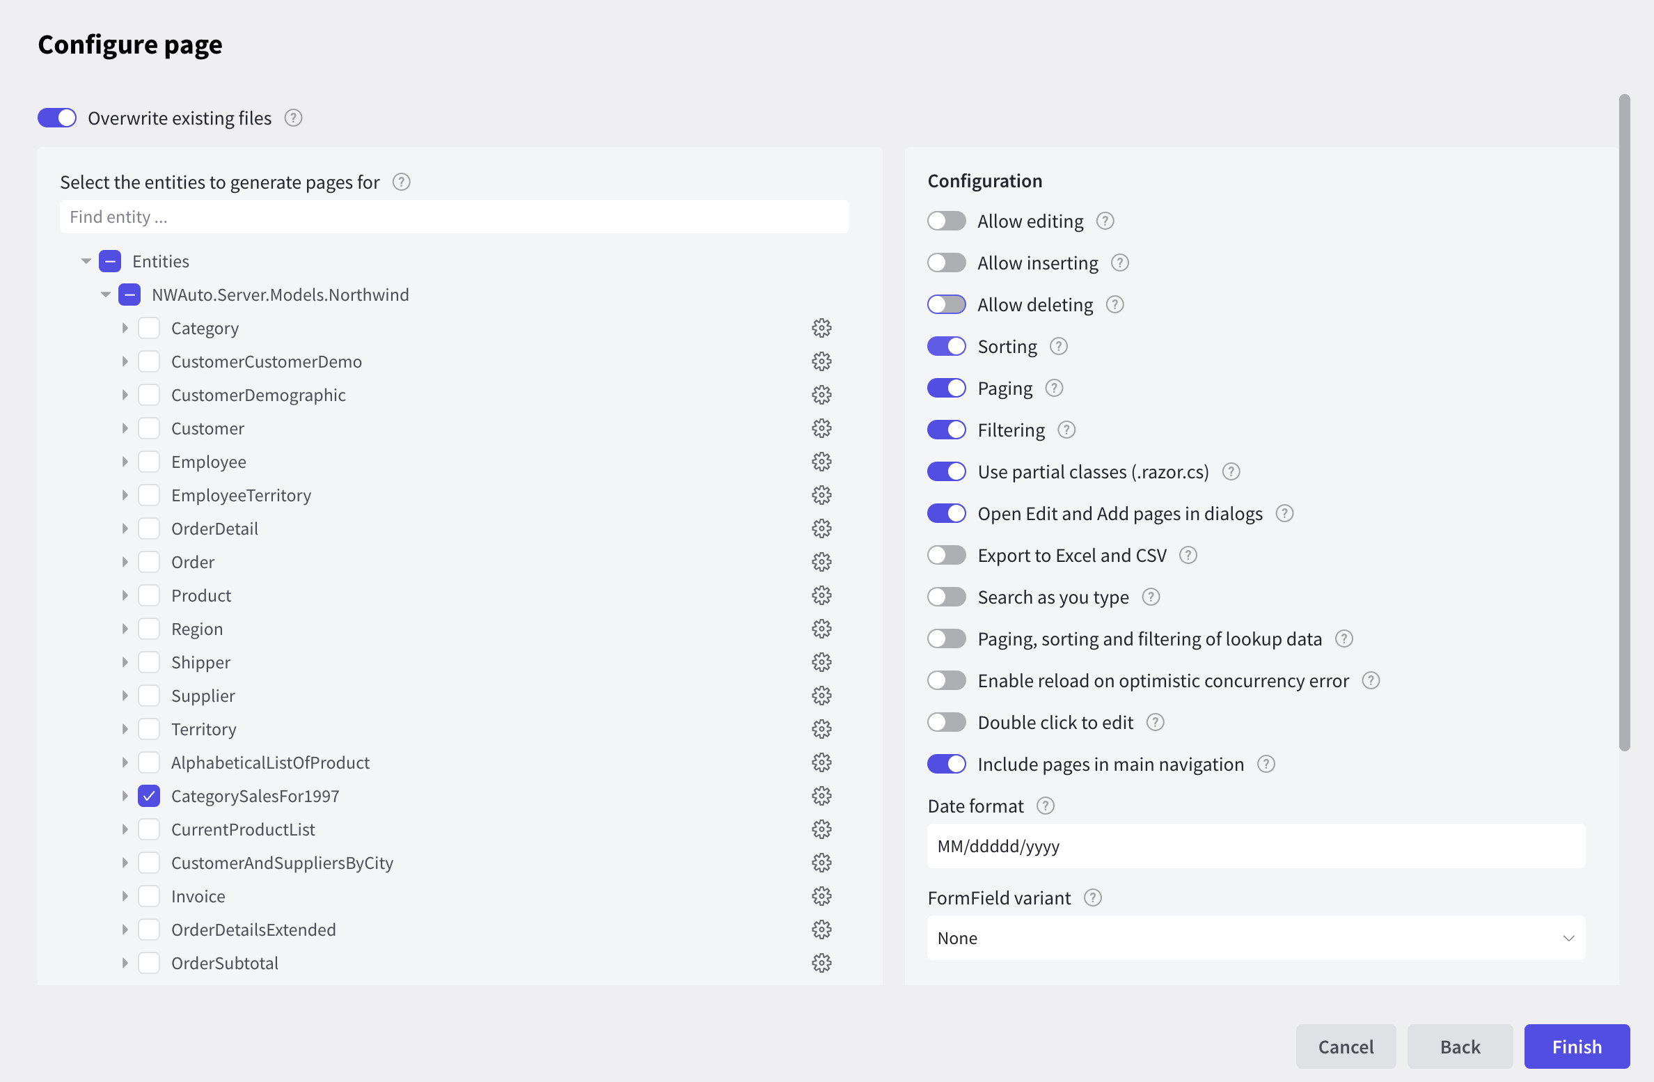Open settings gear for Employee entity
The height and width of the screenshot is (1082, 1654).
pos(821,462)
